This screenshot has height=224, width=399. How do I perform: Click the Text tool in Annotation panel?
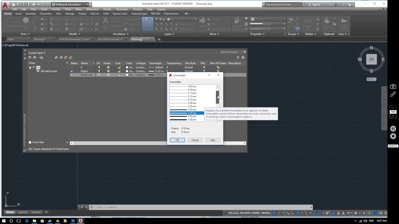[x=105, y=22]
